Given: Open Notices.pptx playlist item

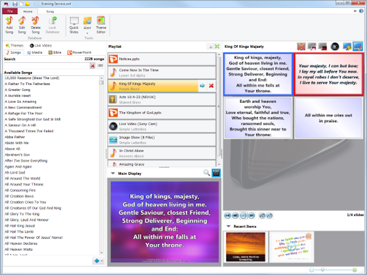Looking at the screenshot, I should pos(161,59).
